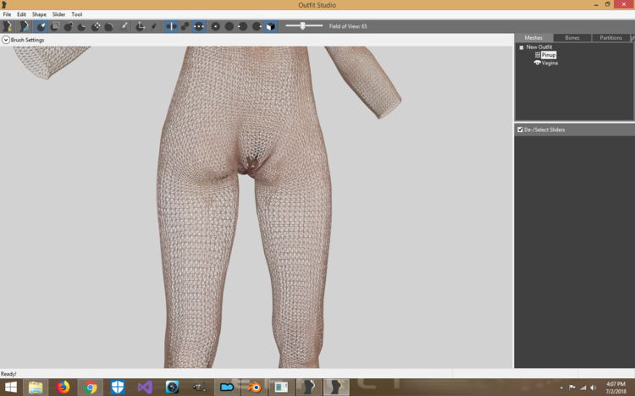The height and width of the screenshot is (396, 635).
Task: Open Windows Defender shield on taskbar
Action: [118, 388]
